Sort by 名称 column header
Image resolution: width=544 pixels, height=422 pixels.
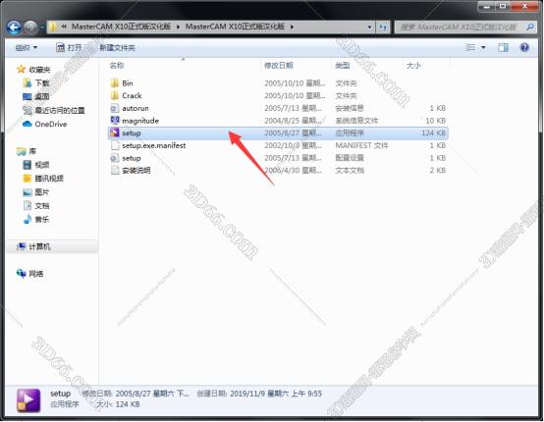coord(117,65)
